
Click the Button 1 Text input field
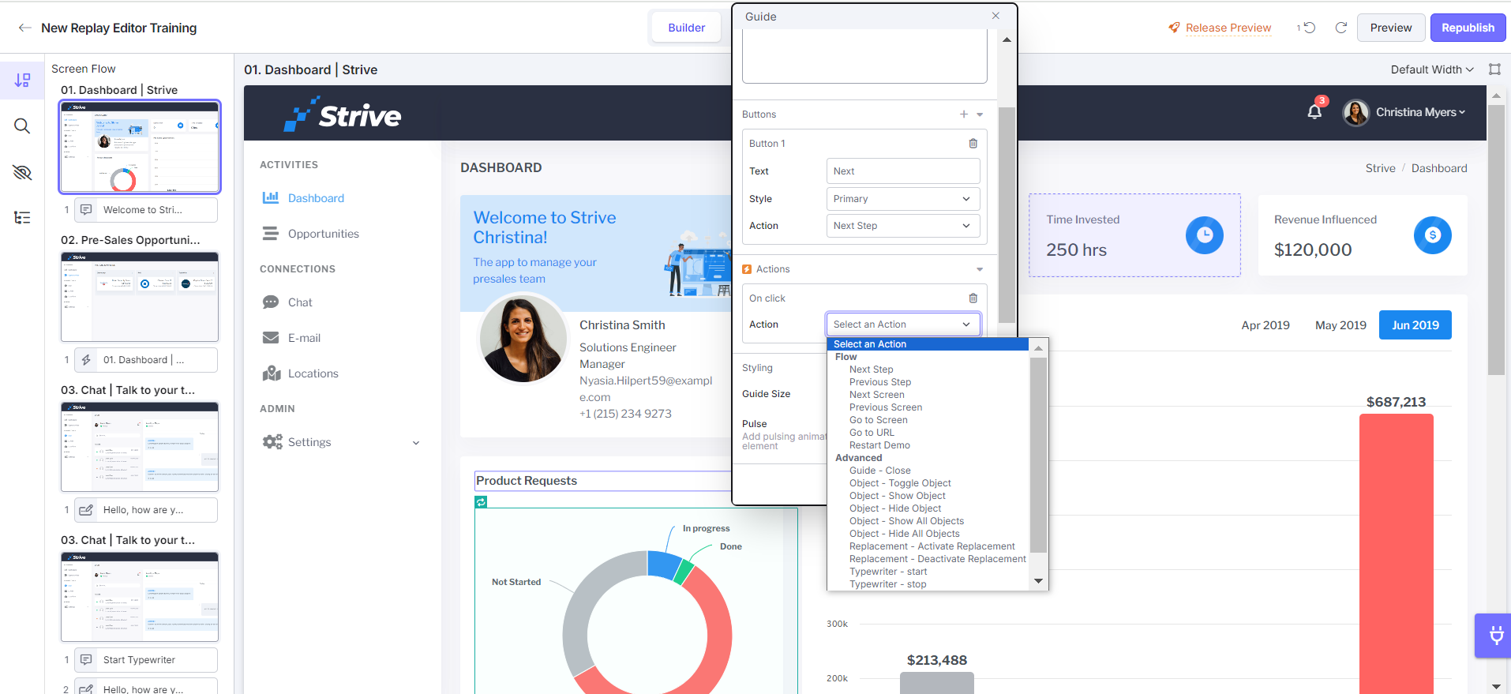click(x=903, y=171)
